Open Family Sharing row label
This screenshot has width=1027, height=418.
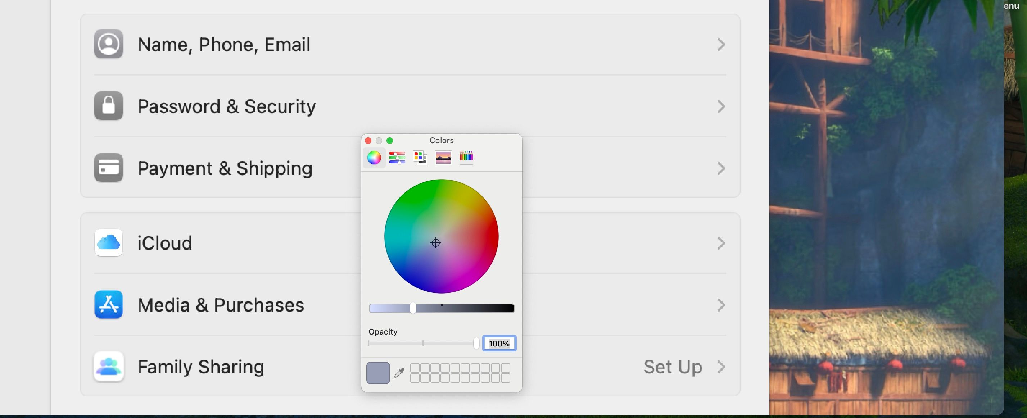pyautogui.click(x=201, y=367)
